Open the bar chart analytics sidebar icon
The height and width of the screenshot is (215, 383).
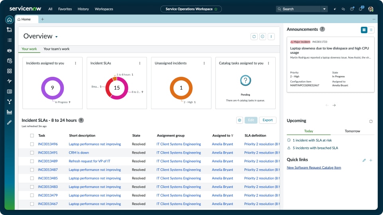point(9,112)
